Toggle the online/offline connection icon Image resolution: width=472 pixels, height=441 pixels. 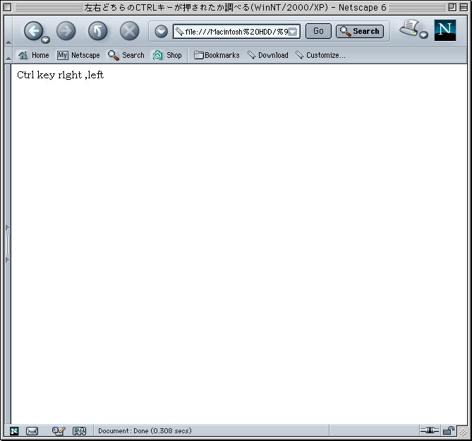(x=430, y=430)
